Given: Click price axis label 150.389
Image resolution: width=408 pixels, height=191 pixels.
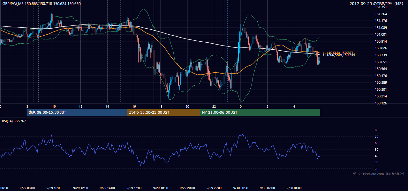Looking at the screenshot, I should (381, 82).
